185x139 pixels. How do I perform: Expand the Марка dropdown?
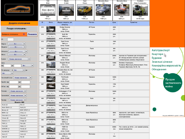pos(17,44)
